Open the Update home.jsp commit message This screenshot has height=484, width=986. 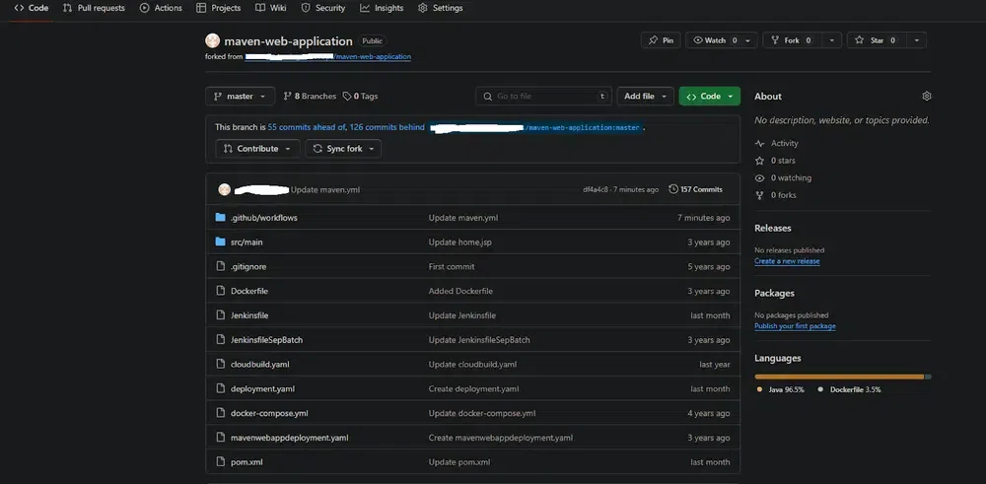tap(460, 242)
